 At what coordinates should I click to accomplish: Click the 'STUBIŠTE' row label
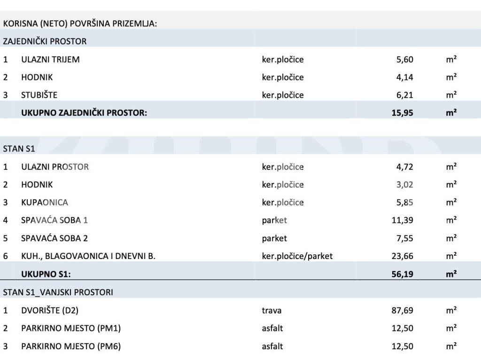(x=39, y=95)
